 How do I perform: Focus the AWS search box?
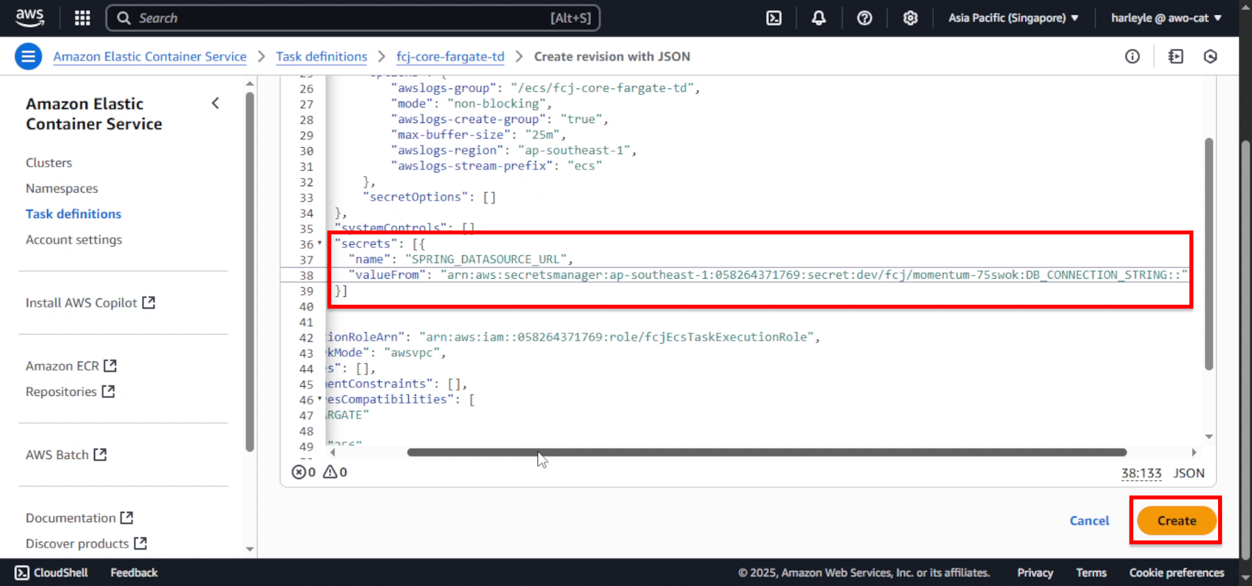(353, 18)
